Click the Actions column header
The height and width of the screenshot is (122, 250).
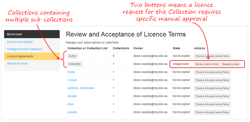200,48
